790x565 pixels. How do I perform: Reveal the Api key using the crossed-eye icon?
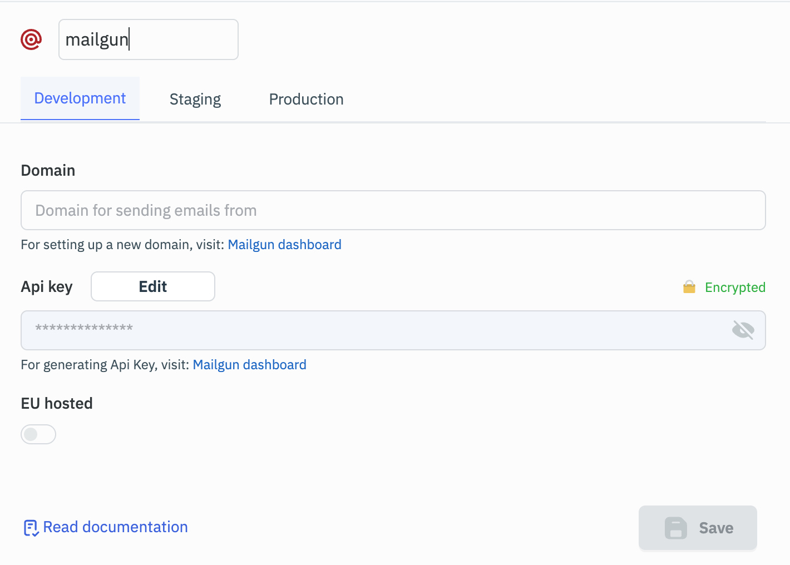pyautogui.click(x=743, y=330)
